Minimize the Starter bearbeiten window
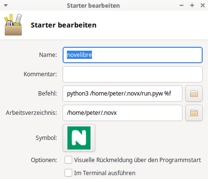This screenshot has width=208, height=179. 182,5
